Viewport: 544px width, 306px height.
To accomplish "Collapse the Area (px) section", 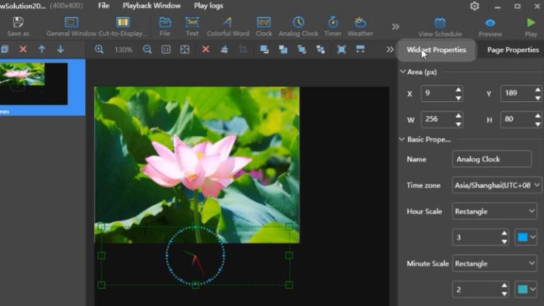I will 403,72.
